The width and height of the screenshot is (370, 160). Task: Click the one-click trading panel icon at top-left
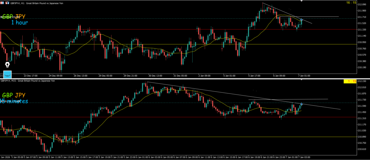tap(2, 3)
